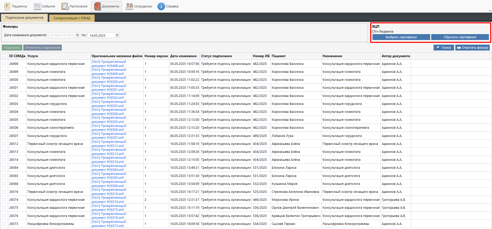Open the Пациенты section icon

click(x=7, y=6)
